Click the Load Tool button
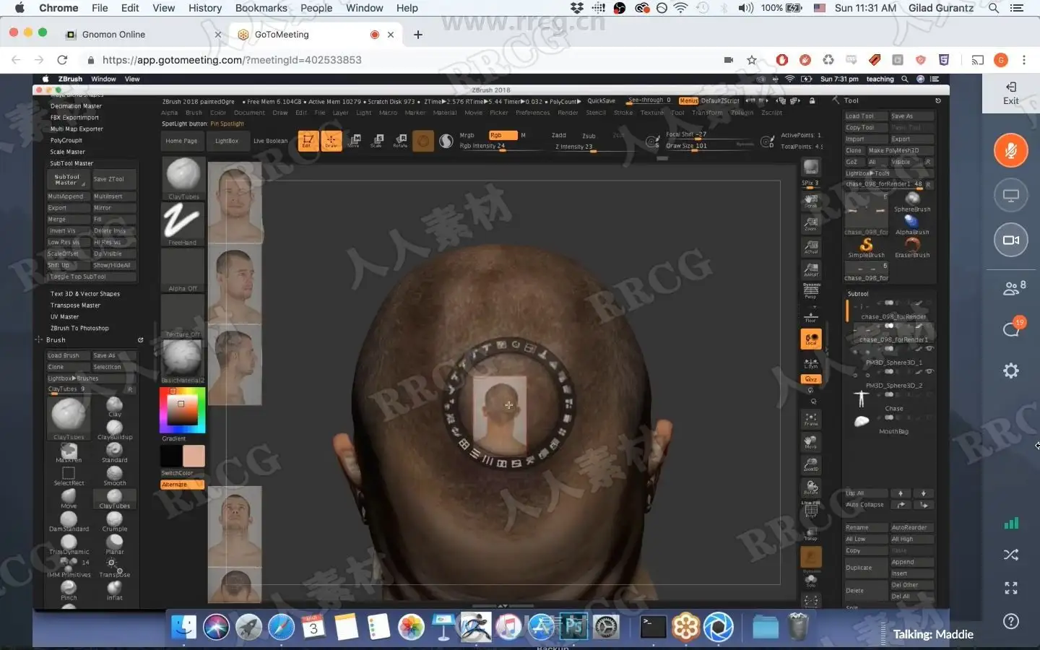This screenshot has height=650, width=1040. click(x=865, y=116)
